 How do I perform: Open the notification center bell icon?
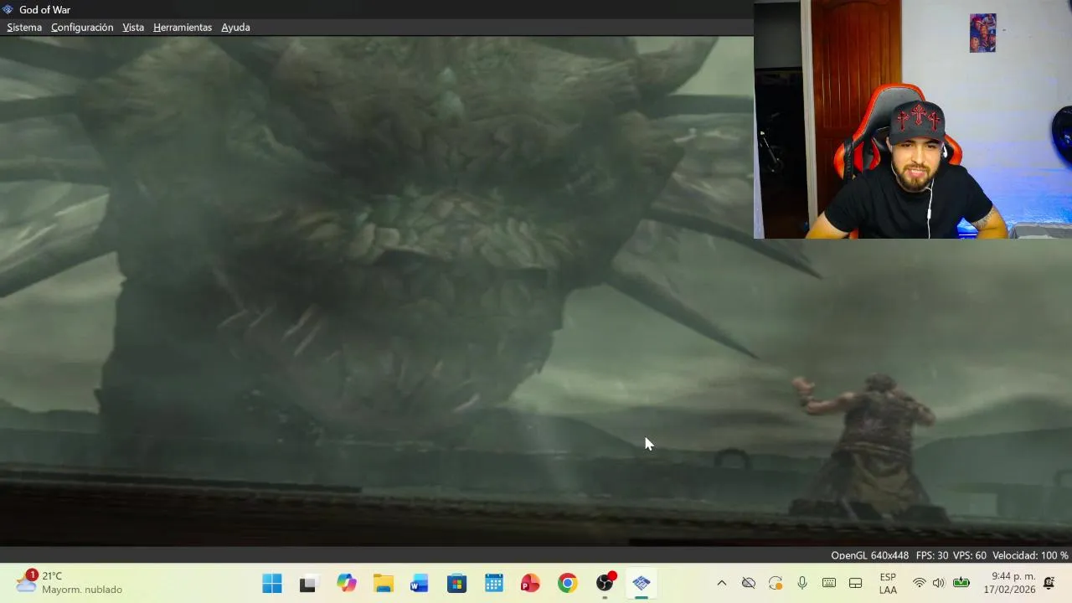coord(1049,583)
